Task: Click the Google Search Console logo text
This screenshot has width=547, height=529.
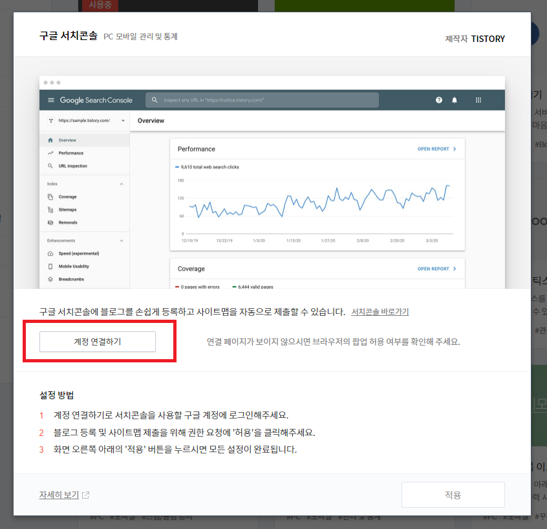Action: [x=96, y=100]
